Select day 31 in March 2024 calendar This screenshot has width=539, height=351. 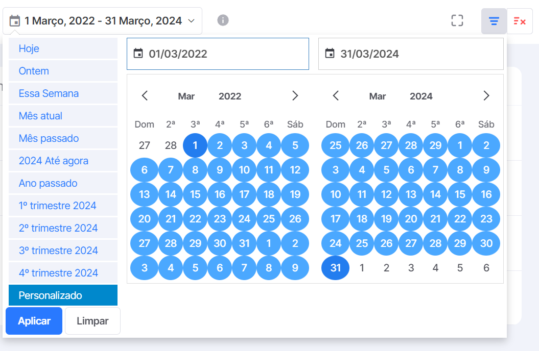click(336, 268)
